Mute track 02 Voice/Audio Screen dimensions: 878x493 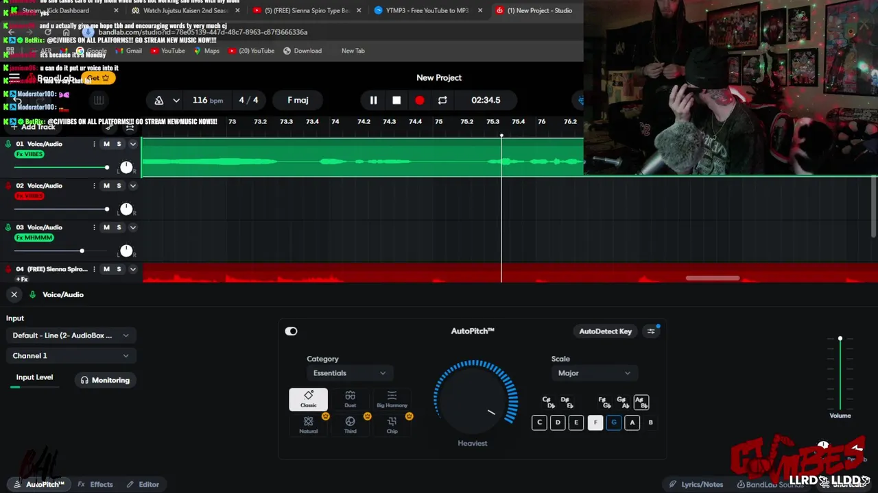click(106, 186)
